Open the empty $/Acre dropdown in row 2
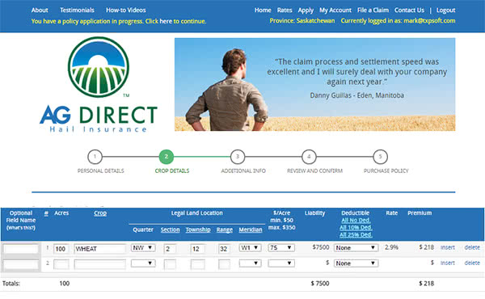 point(281,263)
